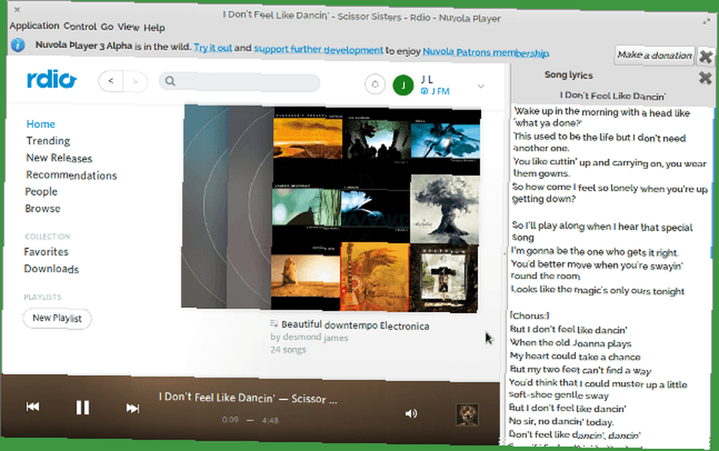Follow the 'Try it out' link

pyautogui.click(x=213, y=47)
